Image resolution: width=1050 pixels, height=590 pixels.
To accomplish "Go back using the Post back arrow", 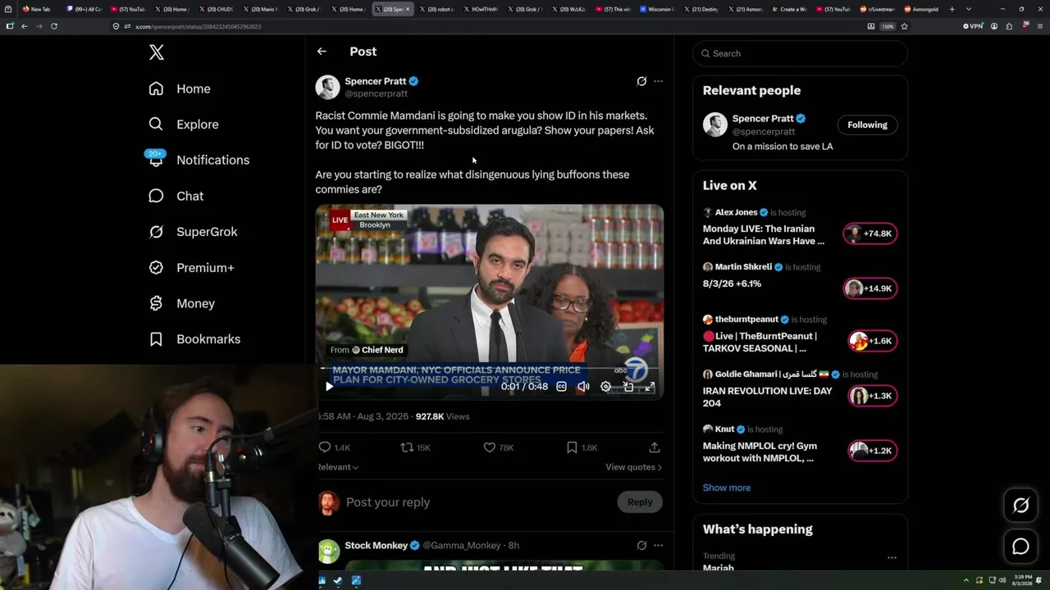I will pos(322,52).
